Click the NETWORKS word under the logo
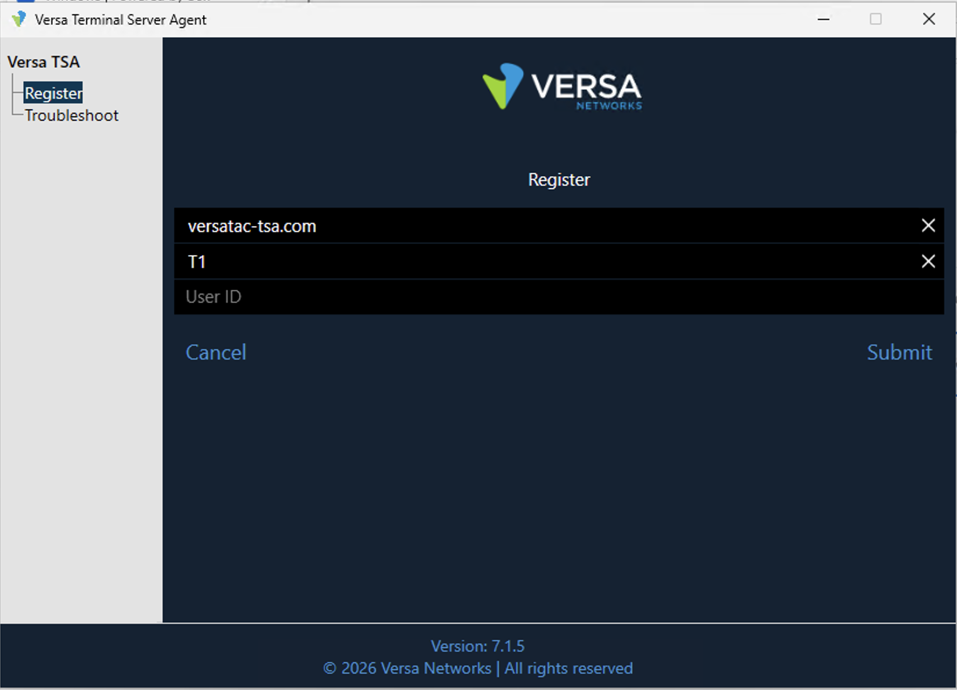The width and height of the screenshot is (957, 690). tap(609, 106)
